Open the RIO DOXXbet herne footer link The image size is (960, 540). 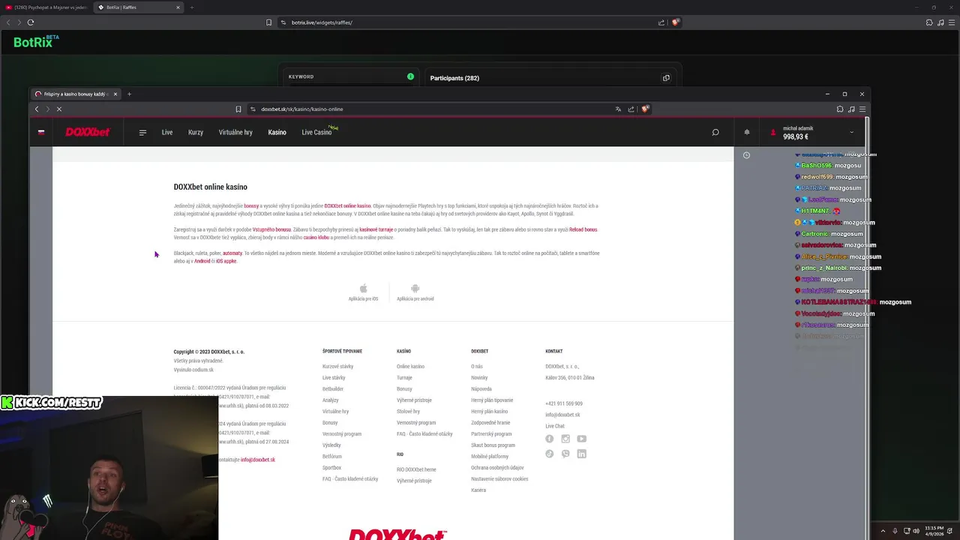(416, 469)
